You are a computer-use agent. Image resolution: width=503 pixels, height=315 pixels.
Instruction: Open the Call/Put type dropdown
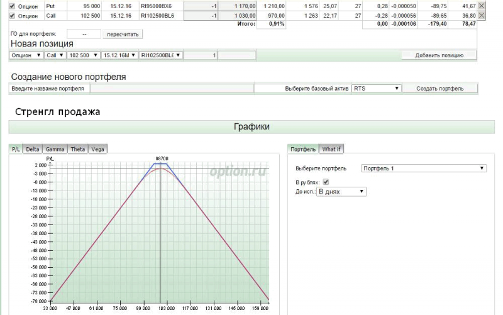click(55, 55)
